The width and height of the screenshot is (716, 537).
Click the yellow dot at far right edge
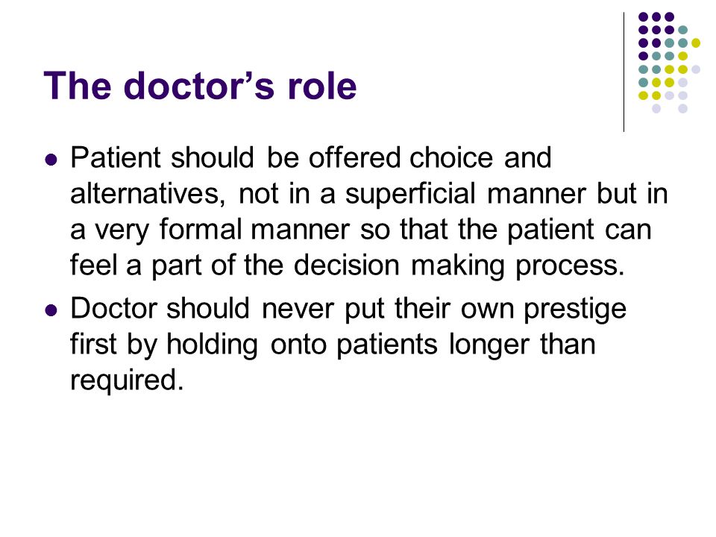tap(695, 43)
